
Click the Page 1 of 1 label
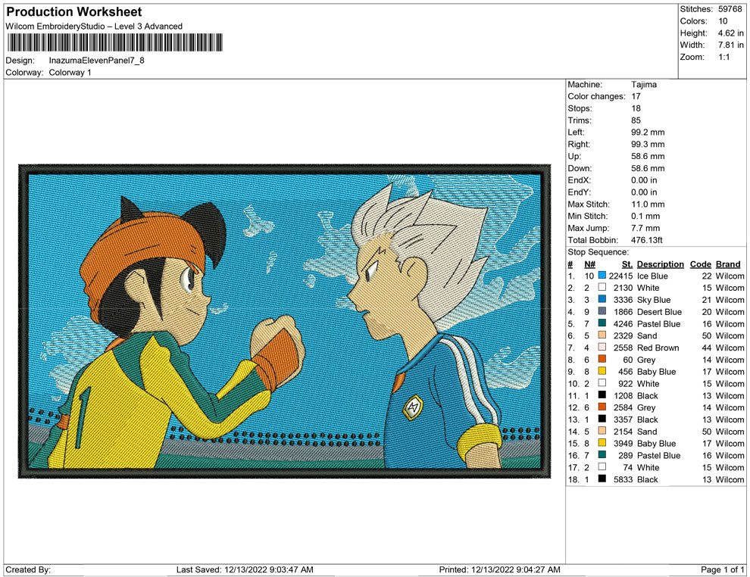722,569
